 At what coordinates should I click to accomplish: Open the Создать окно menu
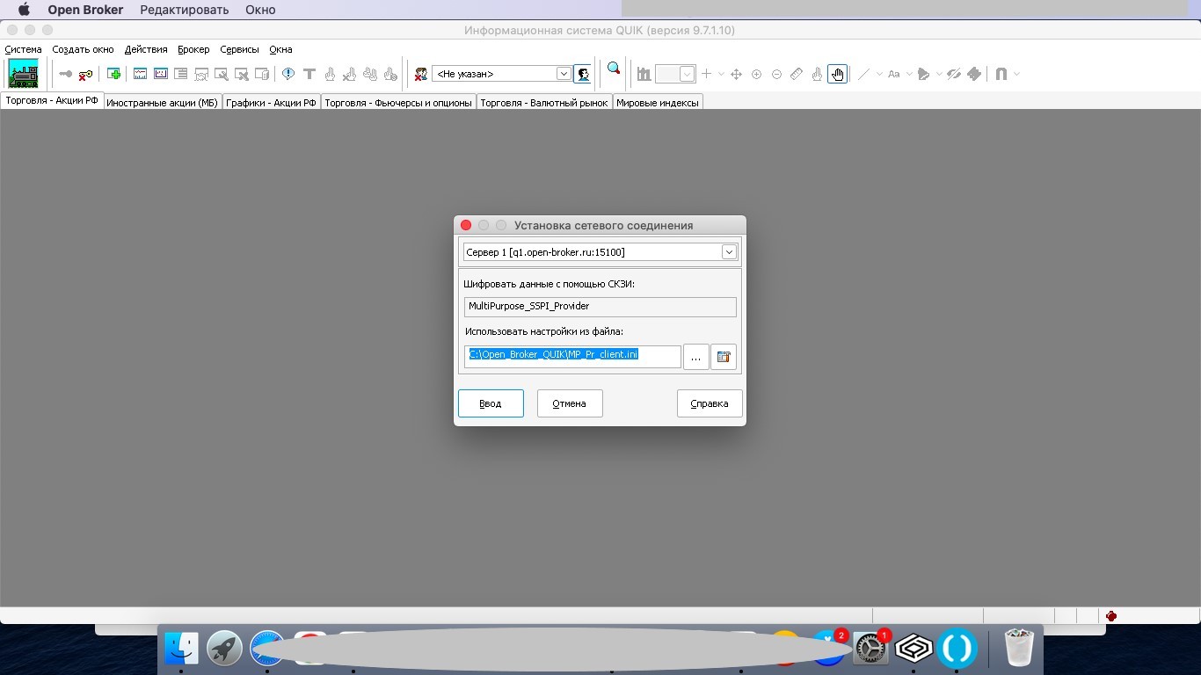click(83, 49)
